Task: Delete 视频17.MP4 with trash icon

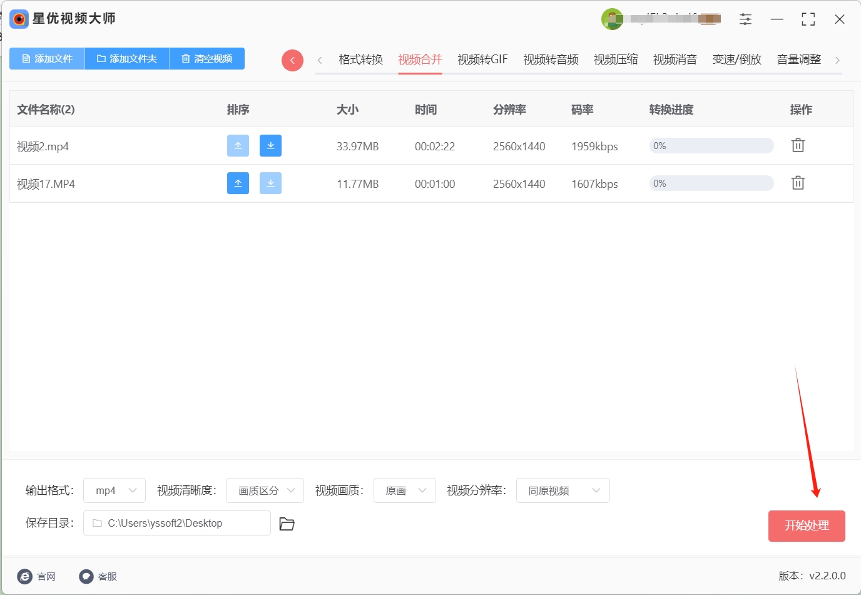Action: click(x=798, y=183)
